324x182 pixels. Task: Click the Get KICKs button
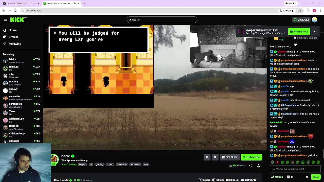tap(301, 20)
